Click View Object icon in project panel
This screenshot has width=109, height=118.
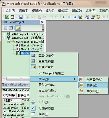11,28
